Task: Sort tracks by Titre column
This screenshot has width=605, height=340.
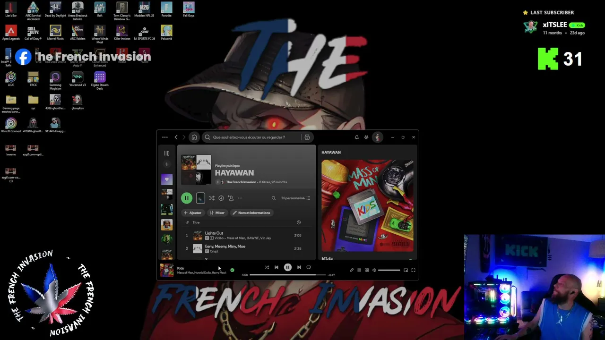Action: [196, 222]
